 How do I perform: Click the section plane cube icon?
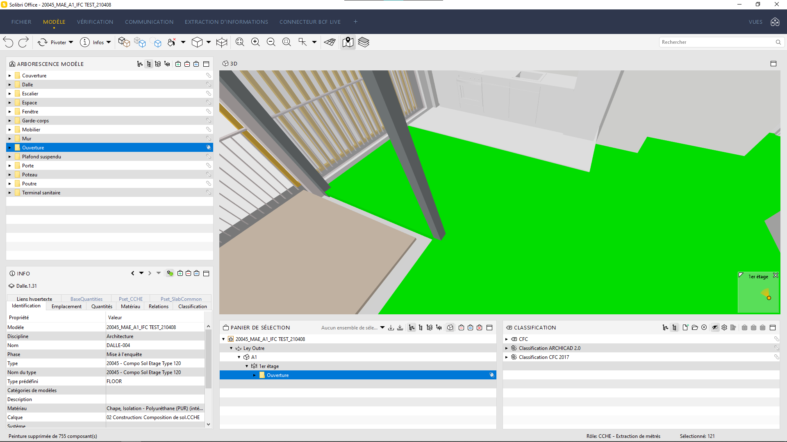222,42
